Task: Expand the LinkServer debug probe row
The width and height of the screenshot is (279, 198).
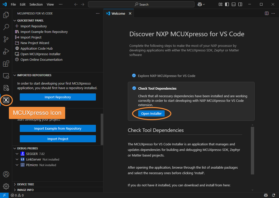Action: [x=17, y=159]
